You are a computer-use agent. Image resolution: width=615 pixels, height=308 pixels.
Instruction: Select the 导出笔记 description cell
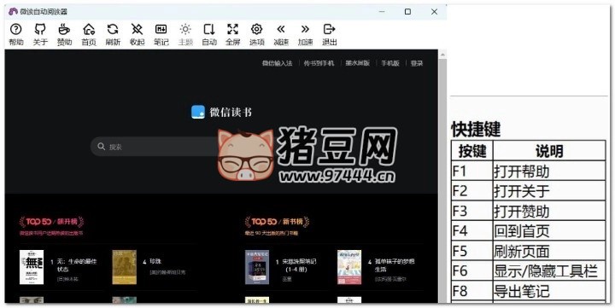point(549,291)
